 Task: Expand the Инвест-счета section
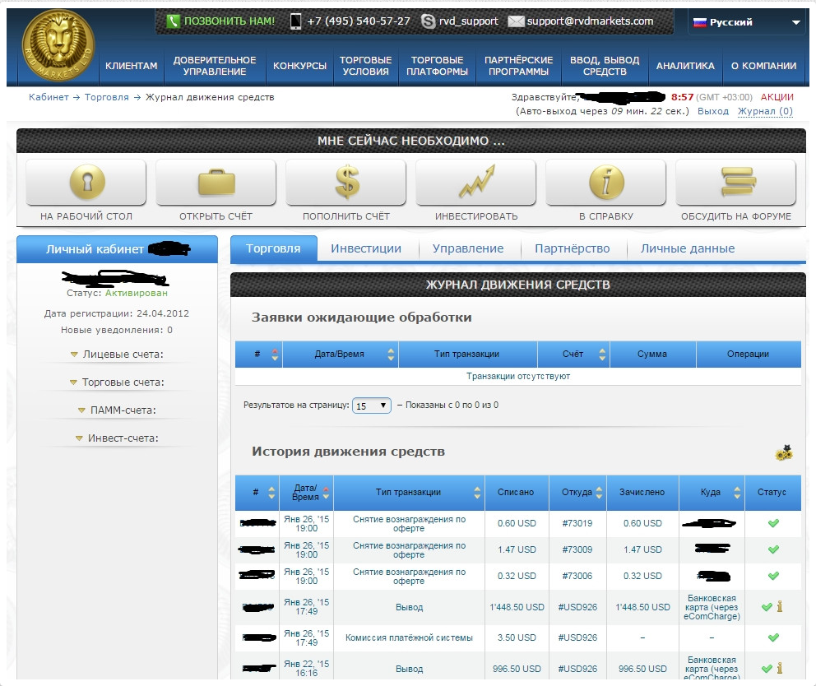click(x=117, y=438)
